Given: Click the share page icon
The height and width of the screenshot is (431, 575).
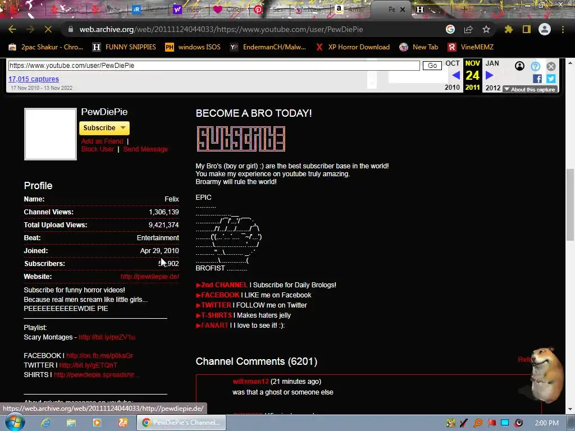Looking at the screenshot, I should [x=468, y=29].
